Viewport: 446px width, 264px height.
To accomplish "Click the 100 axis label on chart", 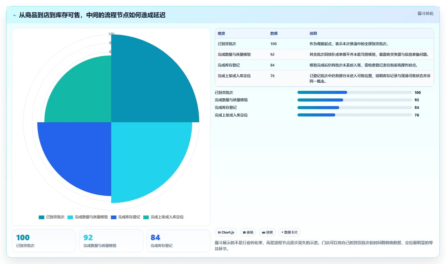I will (111, 34).
